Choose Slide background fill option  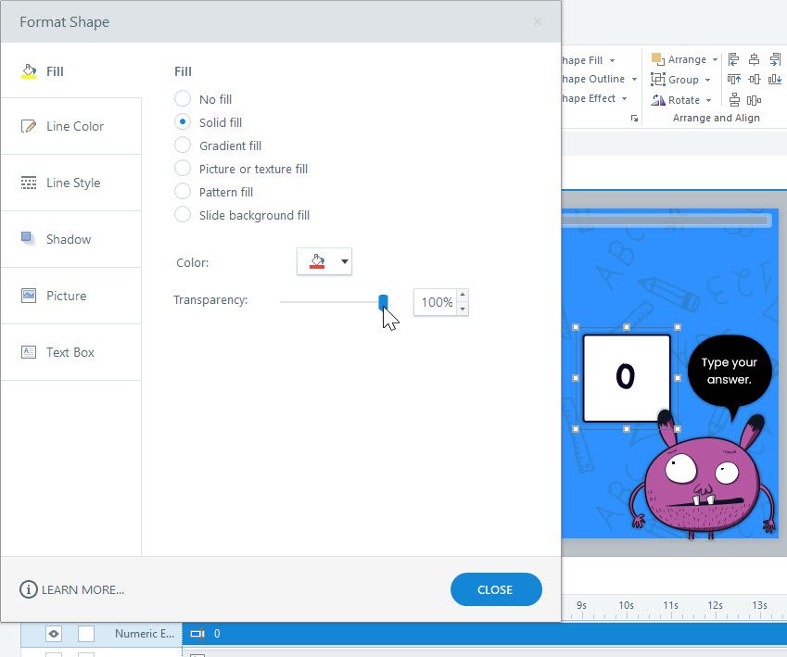(x=183, y=214)
